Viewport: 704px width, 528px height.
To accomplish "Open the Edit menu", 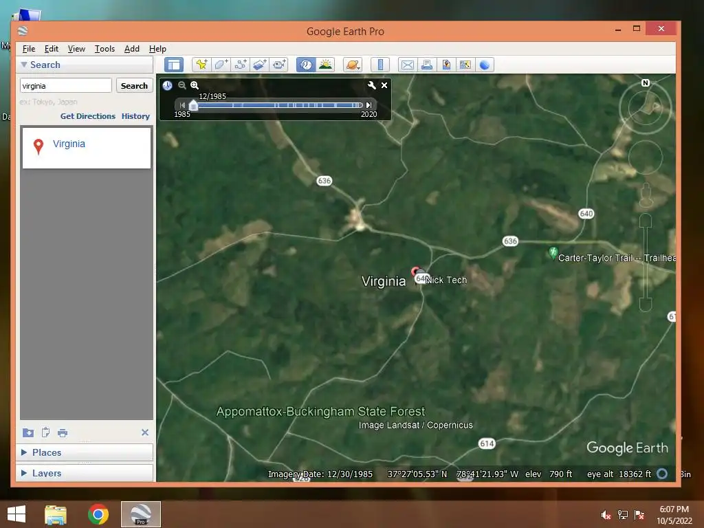I will point(51,49).
